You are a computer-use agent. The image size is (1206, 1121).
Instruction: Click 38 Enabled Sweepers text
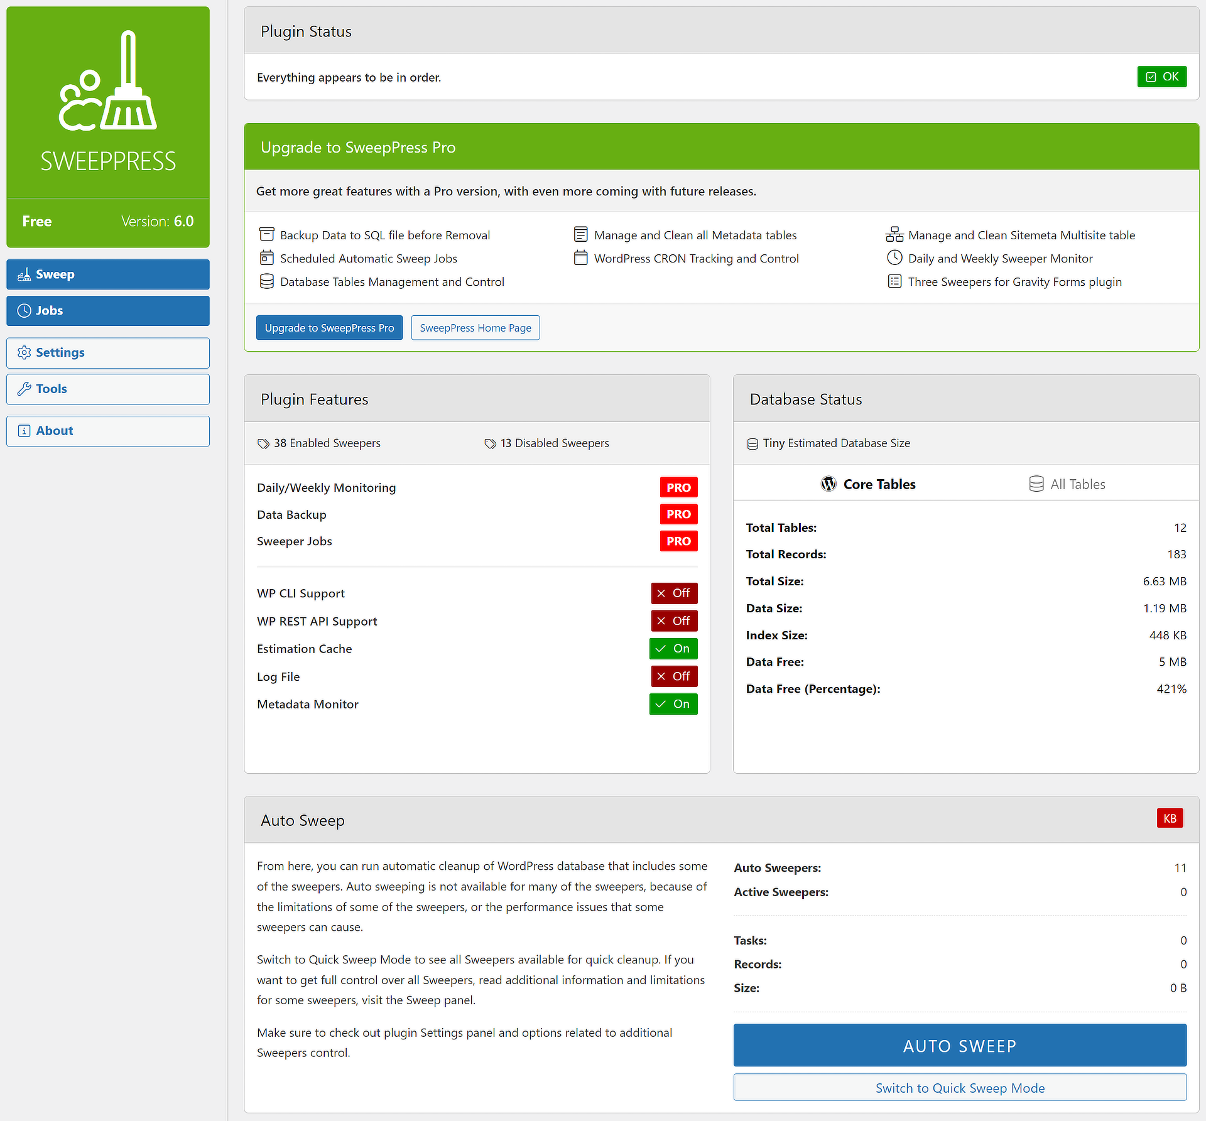tap(327, 443)
